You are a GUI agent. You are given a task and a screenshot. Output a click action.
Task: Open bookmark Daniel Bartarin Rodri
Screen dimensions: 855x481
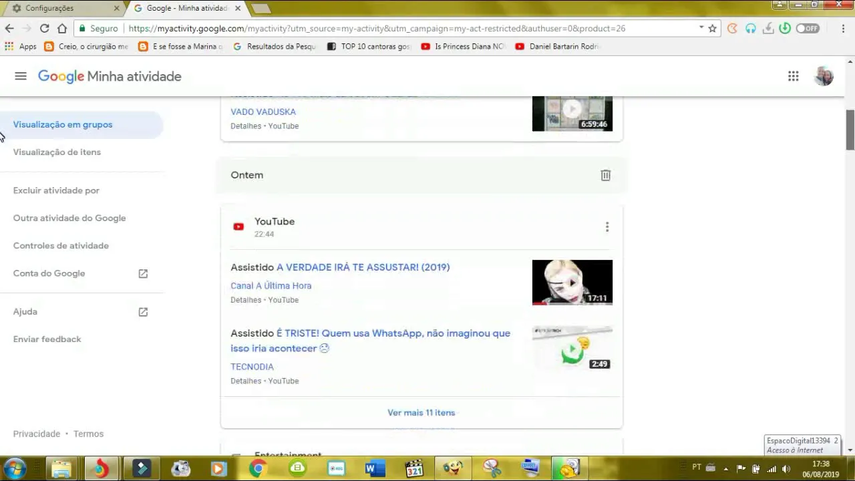tap(558, 47)
